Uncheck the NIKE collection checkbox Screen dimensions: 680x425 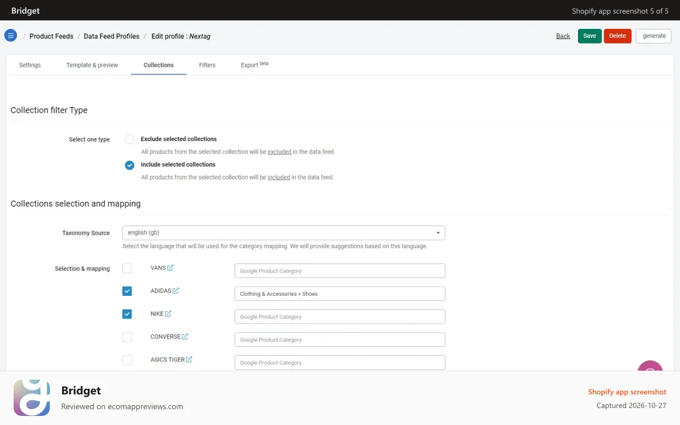[127, 314]
